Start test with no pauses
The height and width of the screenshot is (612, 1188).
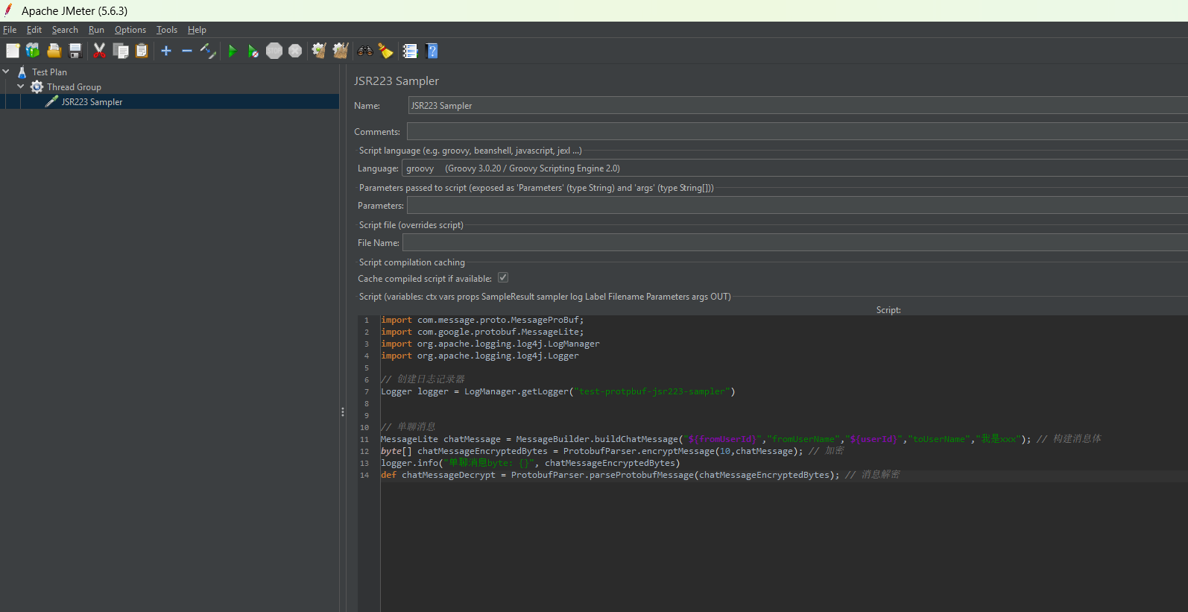click(253, 51)
